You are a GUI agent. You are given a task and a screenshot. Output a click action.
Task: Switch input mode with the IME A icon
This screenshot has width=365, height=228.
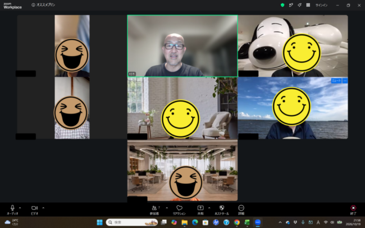(318, 222)
